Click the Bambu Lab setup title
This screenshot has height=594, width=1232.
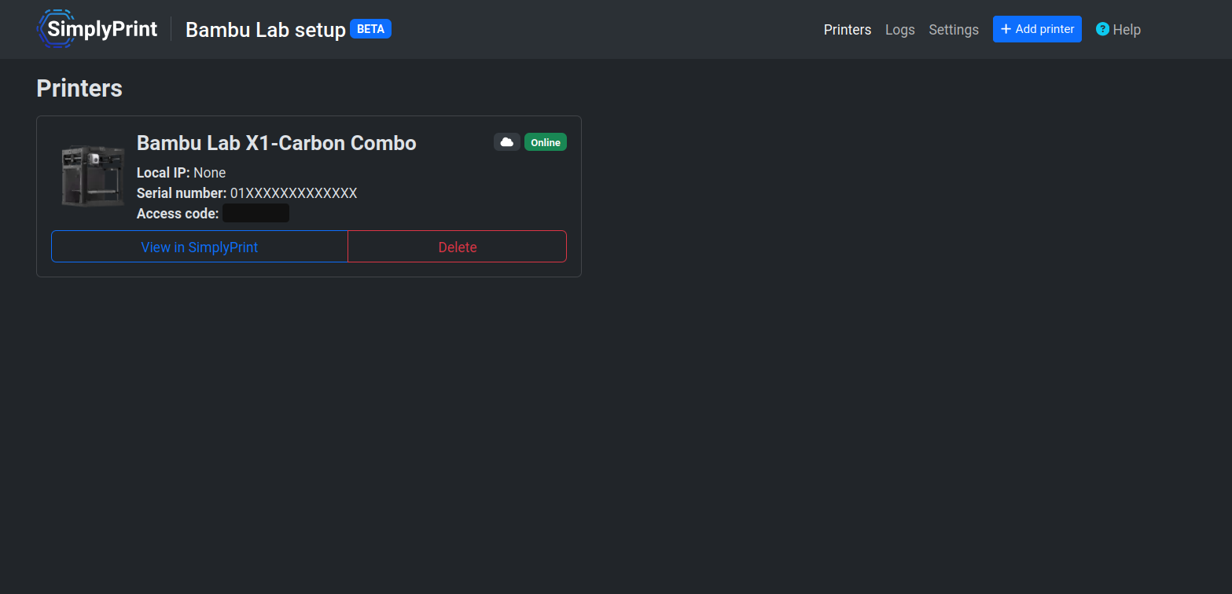(x=266, y=30)
